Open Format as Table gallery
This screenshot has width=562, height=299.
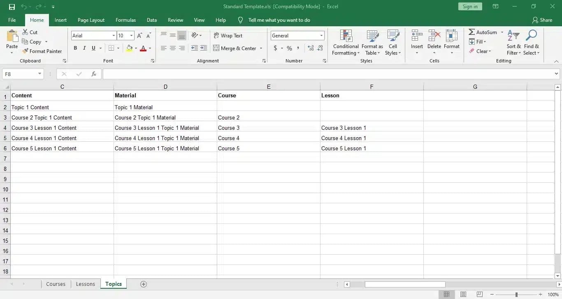372,42
